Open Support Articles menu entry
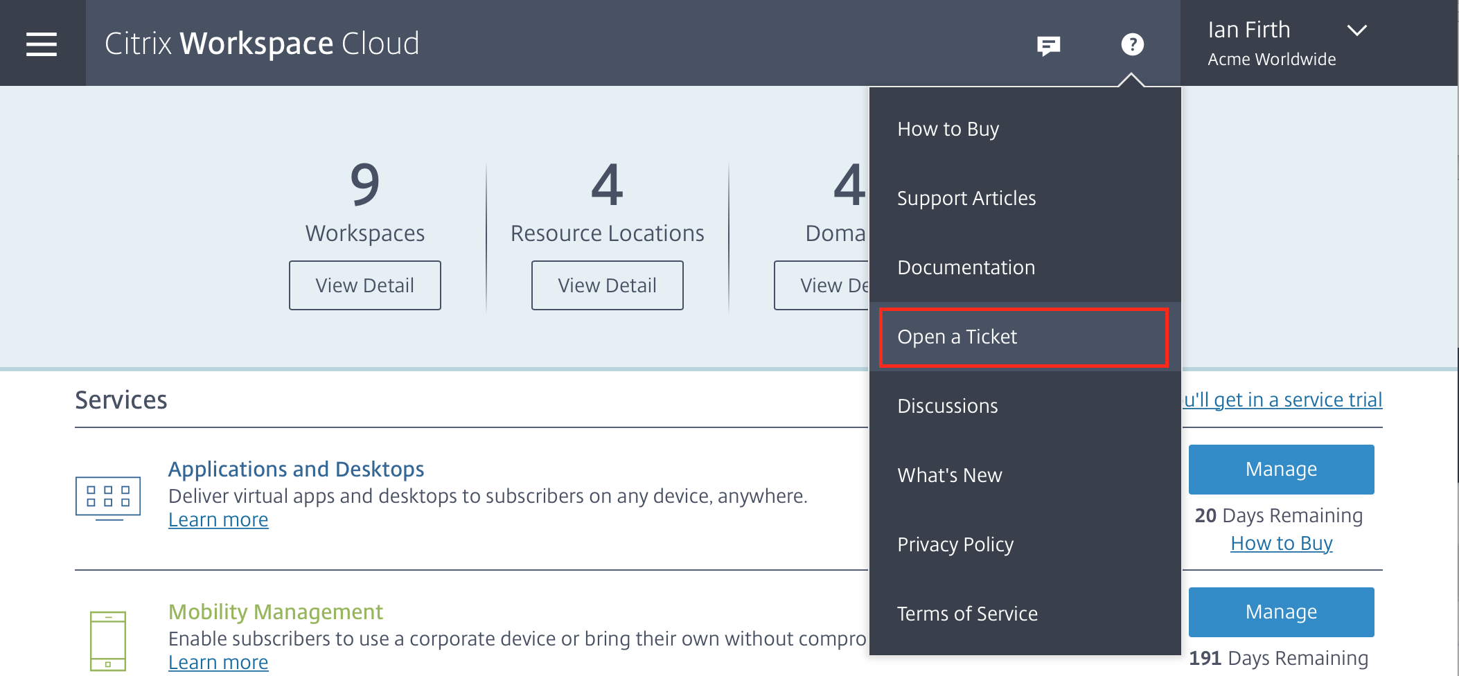1459x676 pixels. point(966,198)
